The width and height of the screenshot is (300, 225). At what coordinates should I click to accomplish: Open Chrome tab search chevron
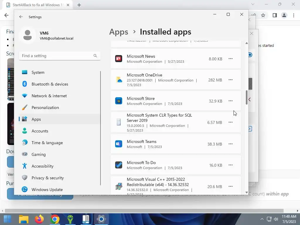click(x=253, y=4)
